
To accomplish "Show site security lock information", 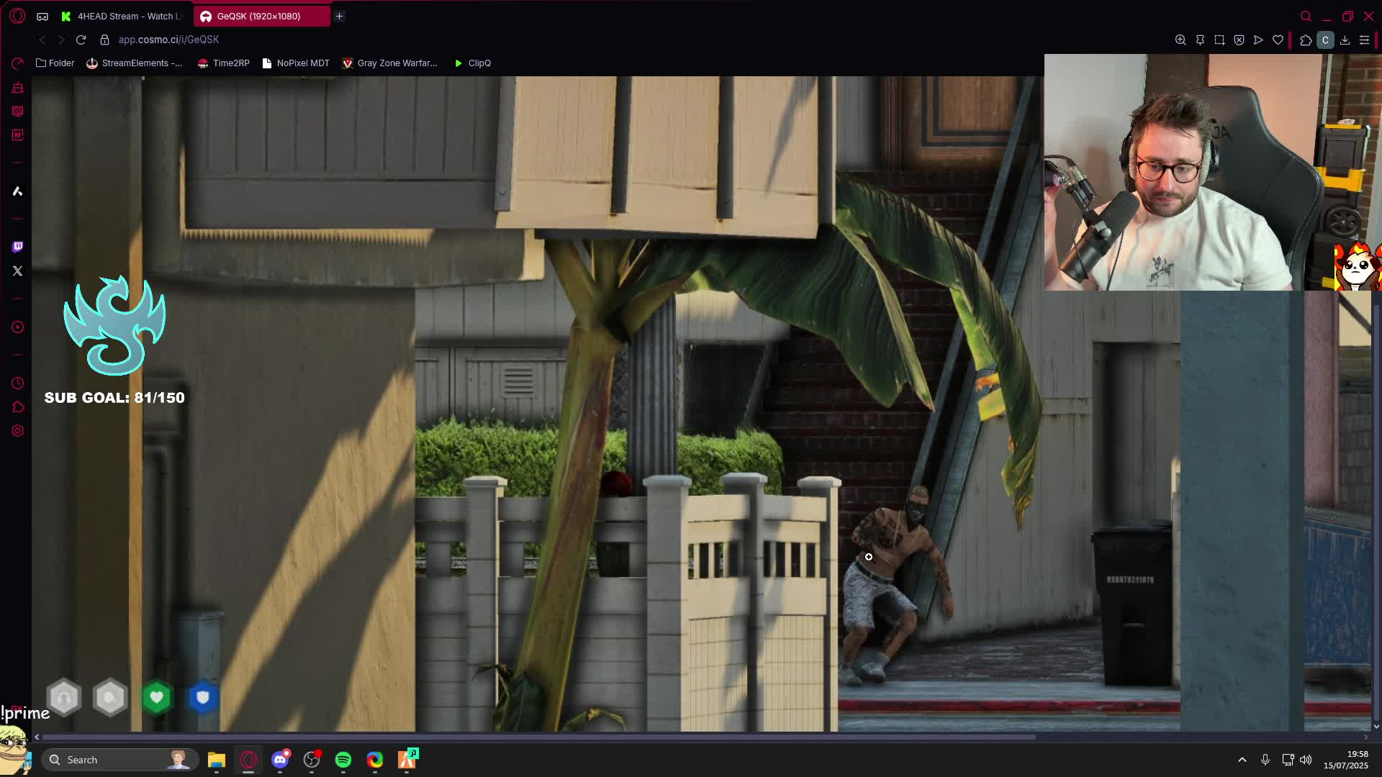I will pos(104,40).
